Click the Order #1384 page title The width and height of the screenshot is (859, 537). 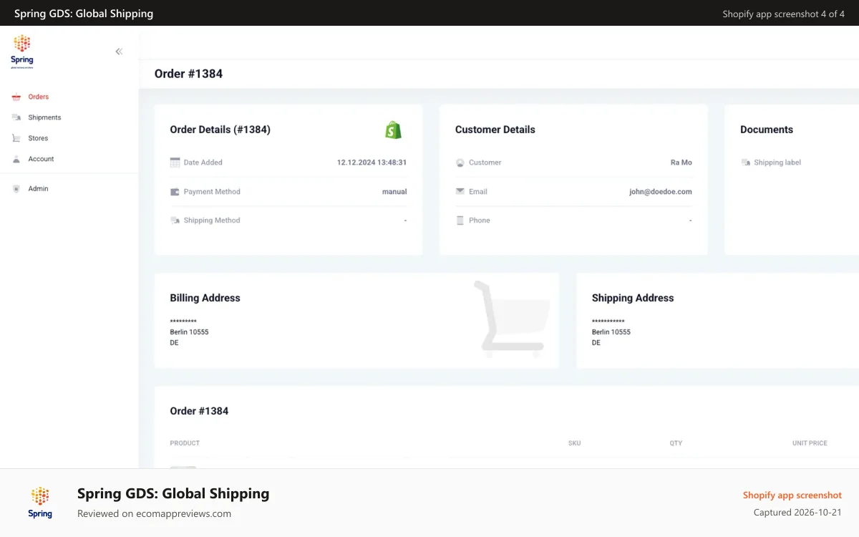[x=188, y=74]
